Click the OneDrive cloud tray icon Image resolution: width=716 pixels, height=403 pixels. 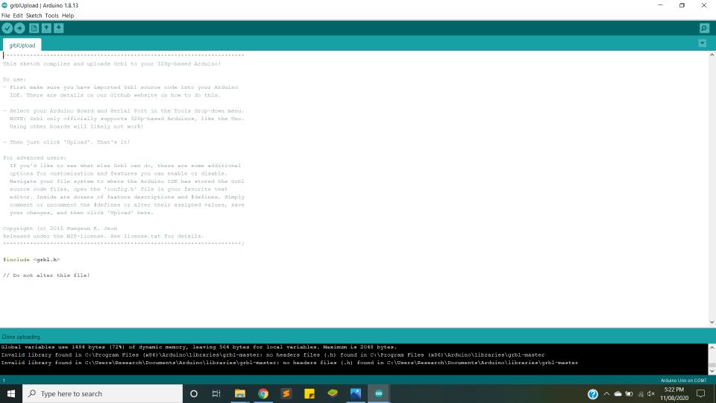coord(618,394)
